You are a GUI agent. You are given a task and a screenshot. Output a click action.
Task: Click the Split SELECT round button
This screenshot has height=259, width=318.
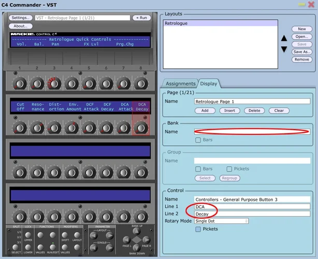click(x=16, y=247)
